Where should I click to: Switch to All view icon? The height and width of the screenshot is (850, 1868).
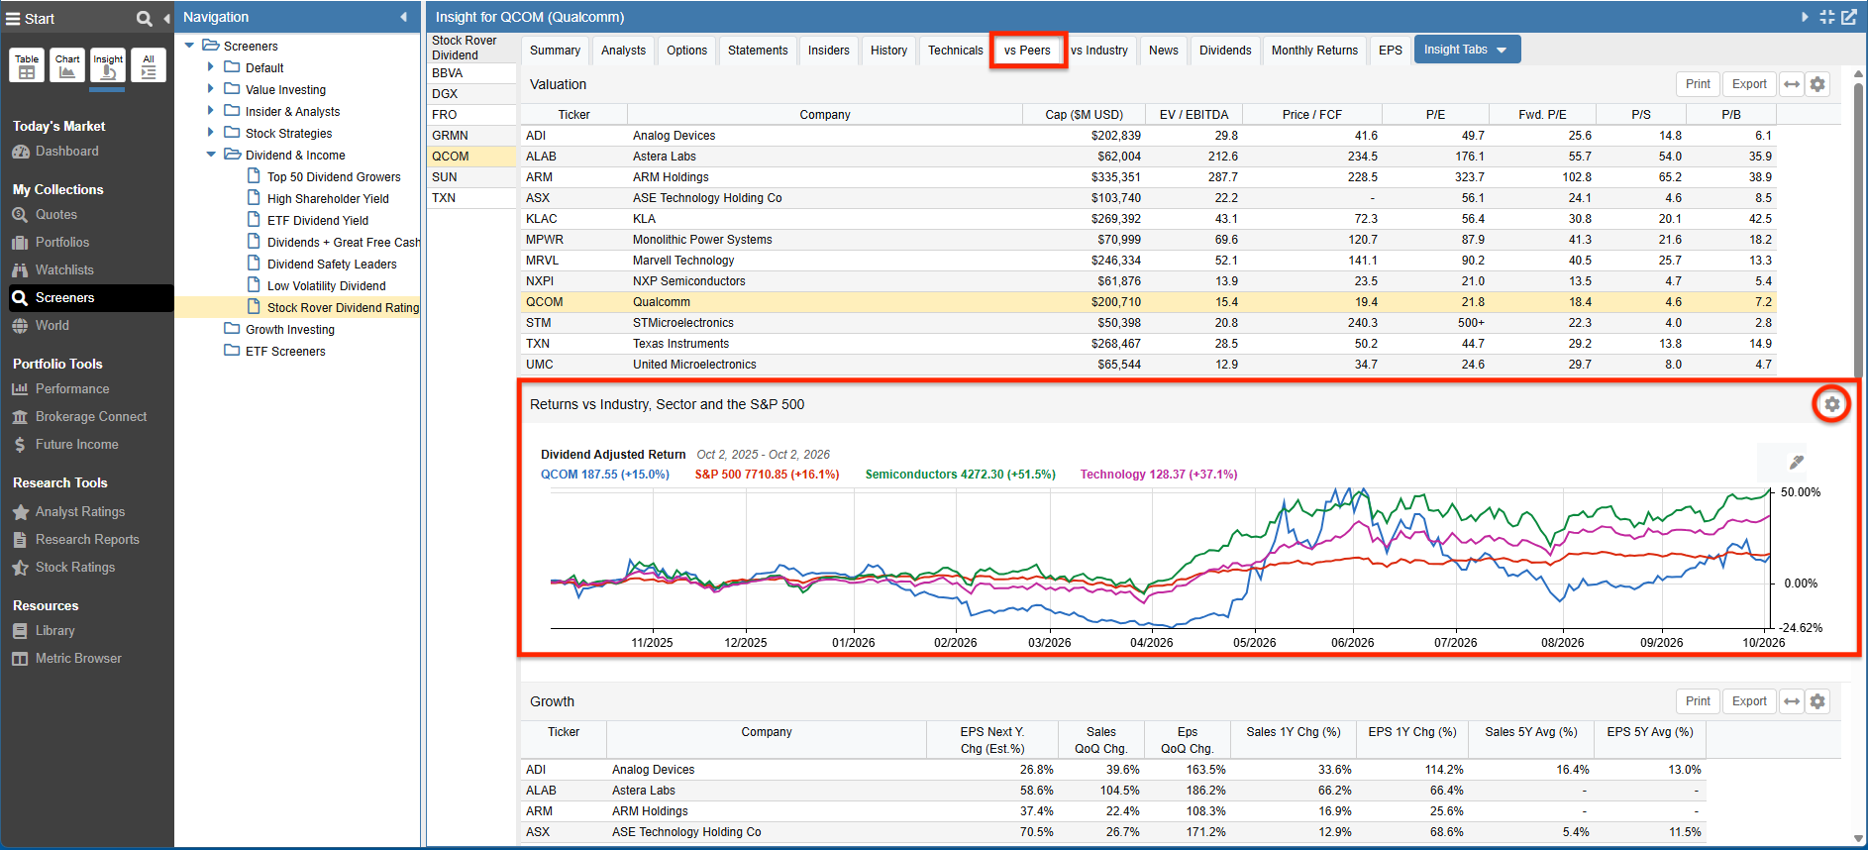tap(149, 65)
